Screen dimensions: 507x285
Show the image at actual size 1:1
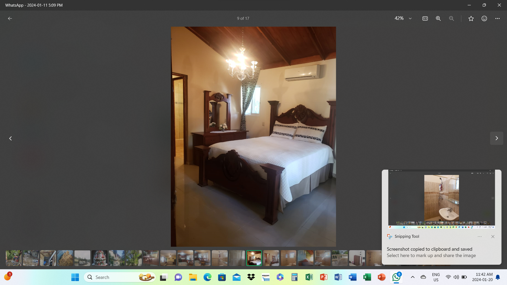(x=425, y=18)
